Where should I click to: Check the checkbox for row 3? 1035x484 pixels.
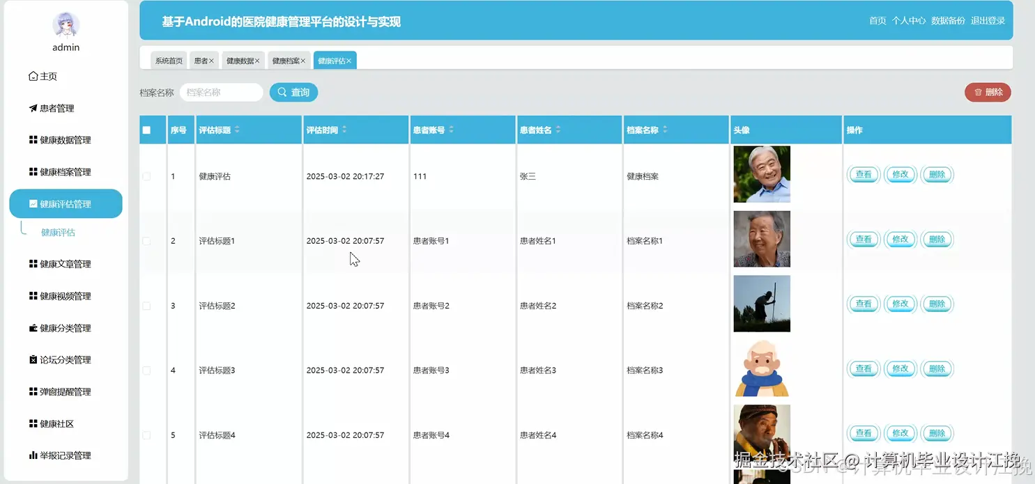point(146,306)
